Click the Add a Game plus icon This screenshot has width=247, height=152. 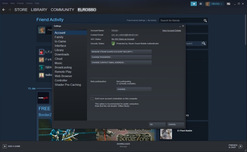tap(5, 146)
